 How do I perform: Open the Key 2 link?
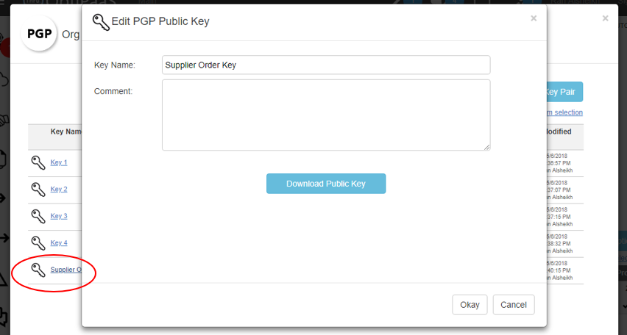click(59, 190)
